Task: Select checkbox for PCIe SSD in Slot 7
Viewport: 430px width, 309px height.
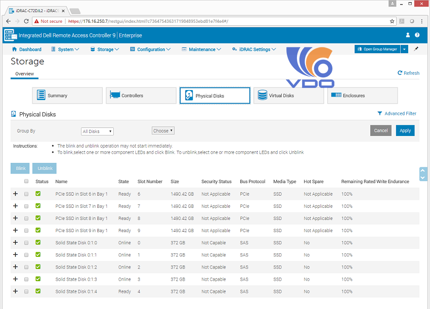Action: tap(26, 206)
